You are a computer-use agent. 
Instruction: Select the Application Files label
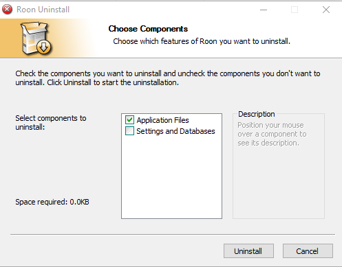[162, 120]
